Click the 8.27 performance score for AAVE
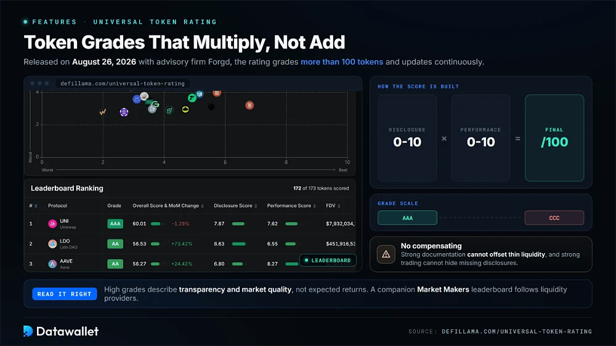Image resolution: width=616 pixels, height=346 pixels. tap(272, 264)
